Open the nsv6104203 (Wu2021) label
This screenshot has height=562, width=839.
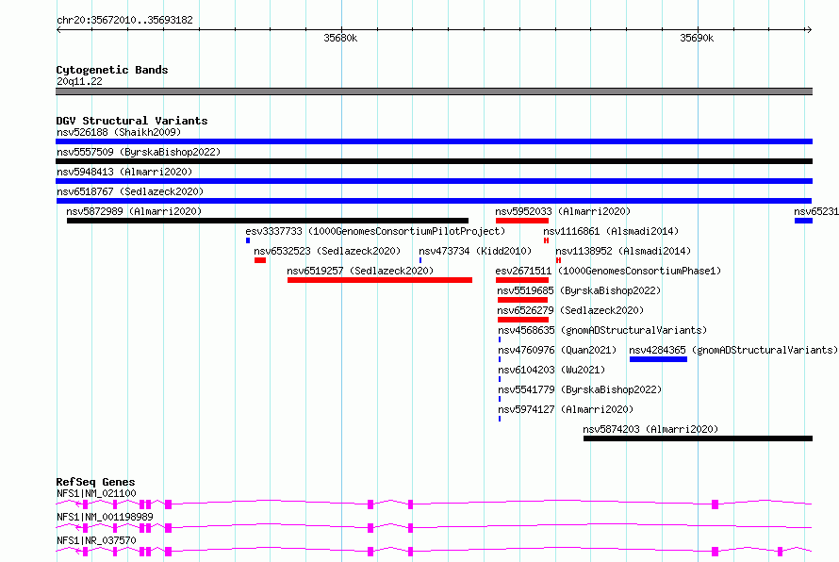pyautogui.click(x=551, y=370)
